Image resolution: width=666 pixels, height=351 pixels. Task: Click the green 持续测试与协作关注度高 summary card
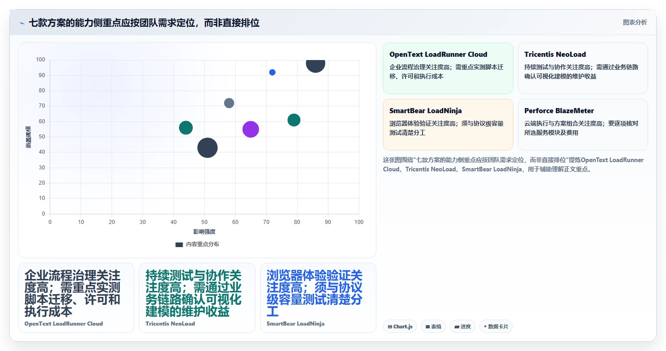(197, 298)
